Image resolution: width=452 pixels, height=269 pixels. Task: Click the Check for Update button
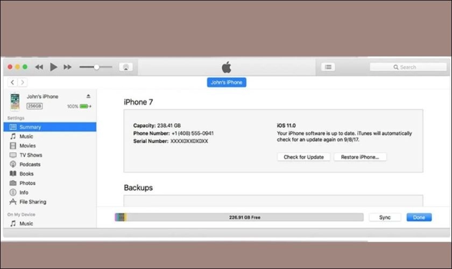point(303,157)
